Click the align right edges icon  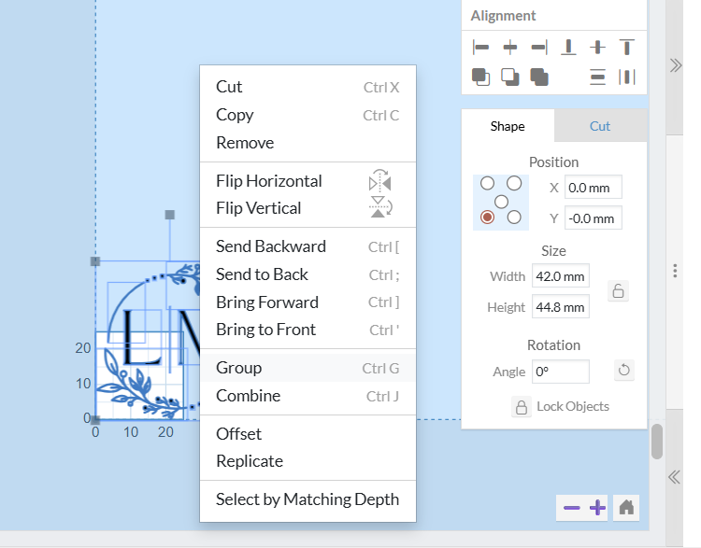[539, 47]
